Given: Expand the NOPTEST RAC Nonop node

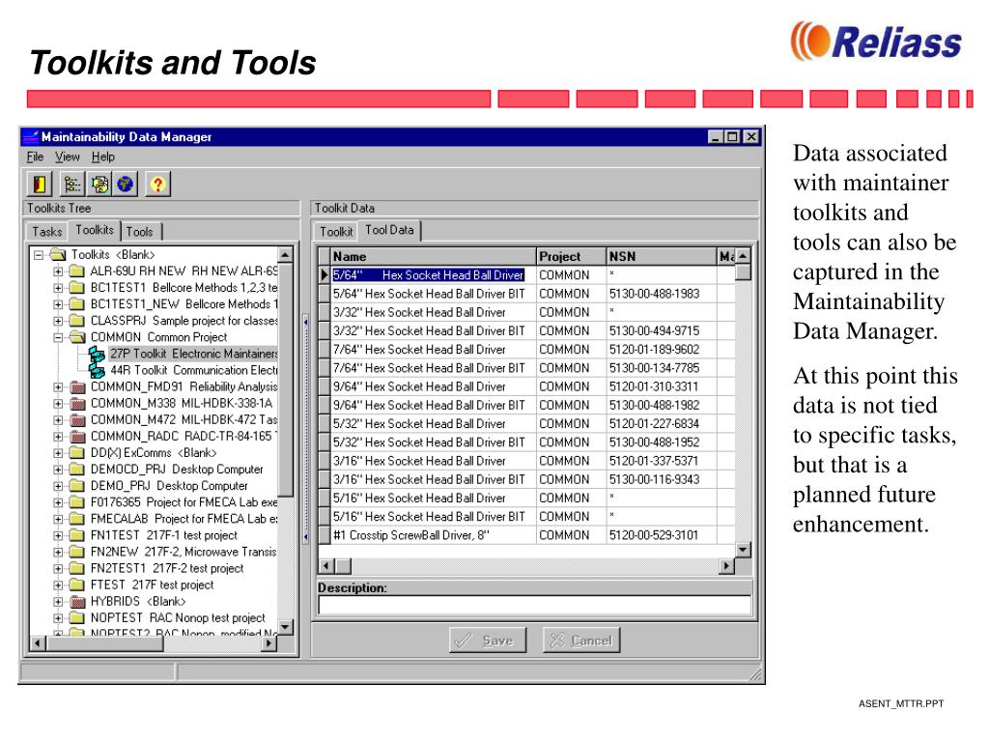Looking at the screenshot, I should 58,617.
